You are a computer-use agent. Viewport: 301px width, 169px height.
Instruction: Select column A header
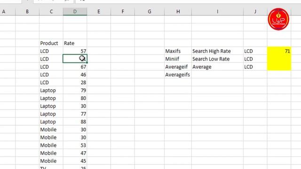click(x=8, y=11)
